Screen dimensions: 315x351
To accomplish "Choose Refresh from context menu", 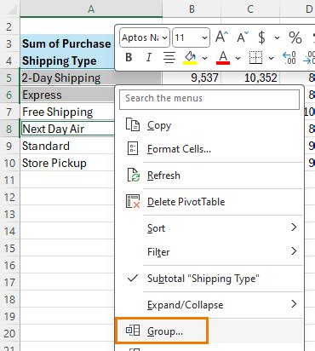I will coord(209,175).
